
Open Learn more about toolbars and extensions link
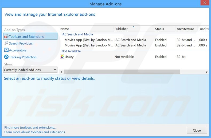[34, 132]
